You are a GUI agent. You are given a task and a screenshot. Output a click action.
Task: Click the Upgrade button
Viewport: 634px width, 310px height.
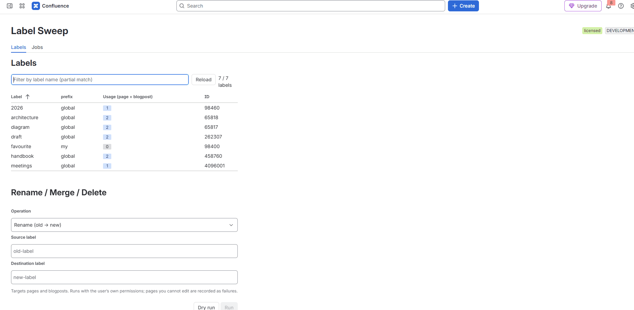[583, 6]
